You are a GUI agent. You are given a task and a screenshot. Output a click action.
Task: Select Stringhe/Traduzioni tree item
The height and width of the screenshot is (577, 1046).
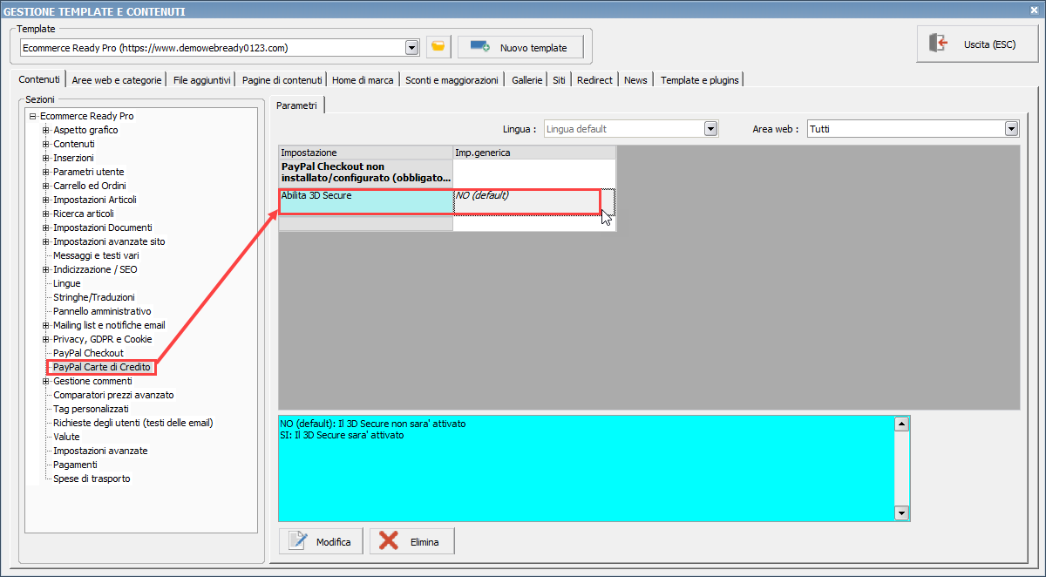point(94,297)
